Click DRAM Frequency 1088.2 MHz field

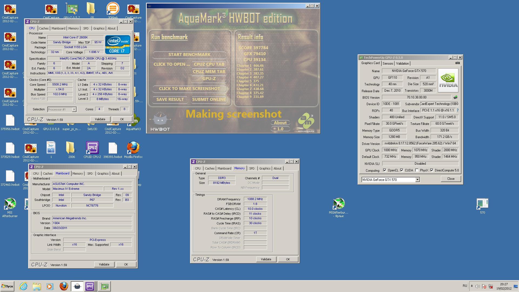(255, 199)
